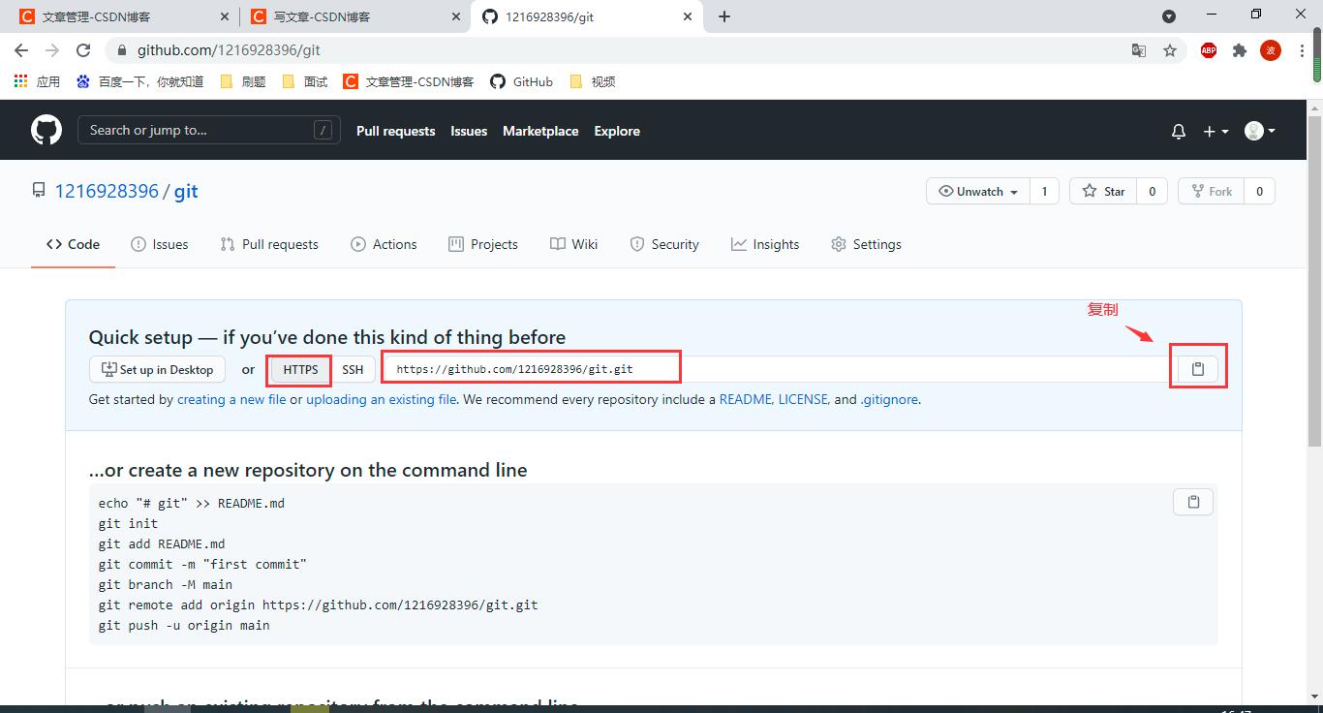
Task: Click Set up in Desktop button
Action: coord(157,369)
